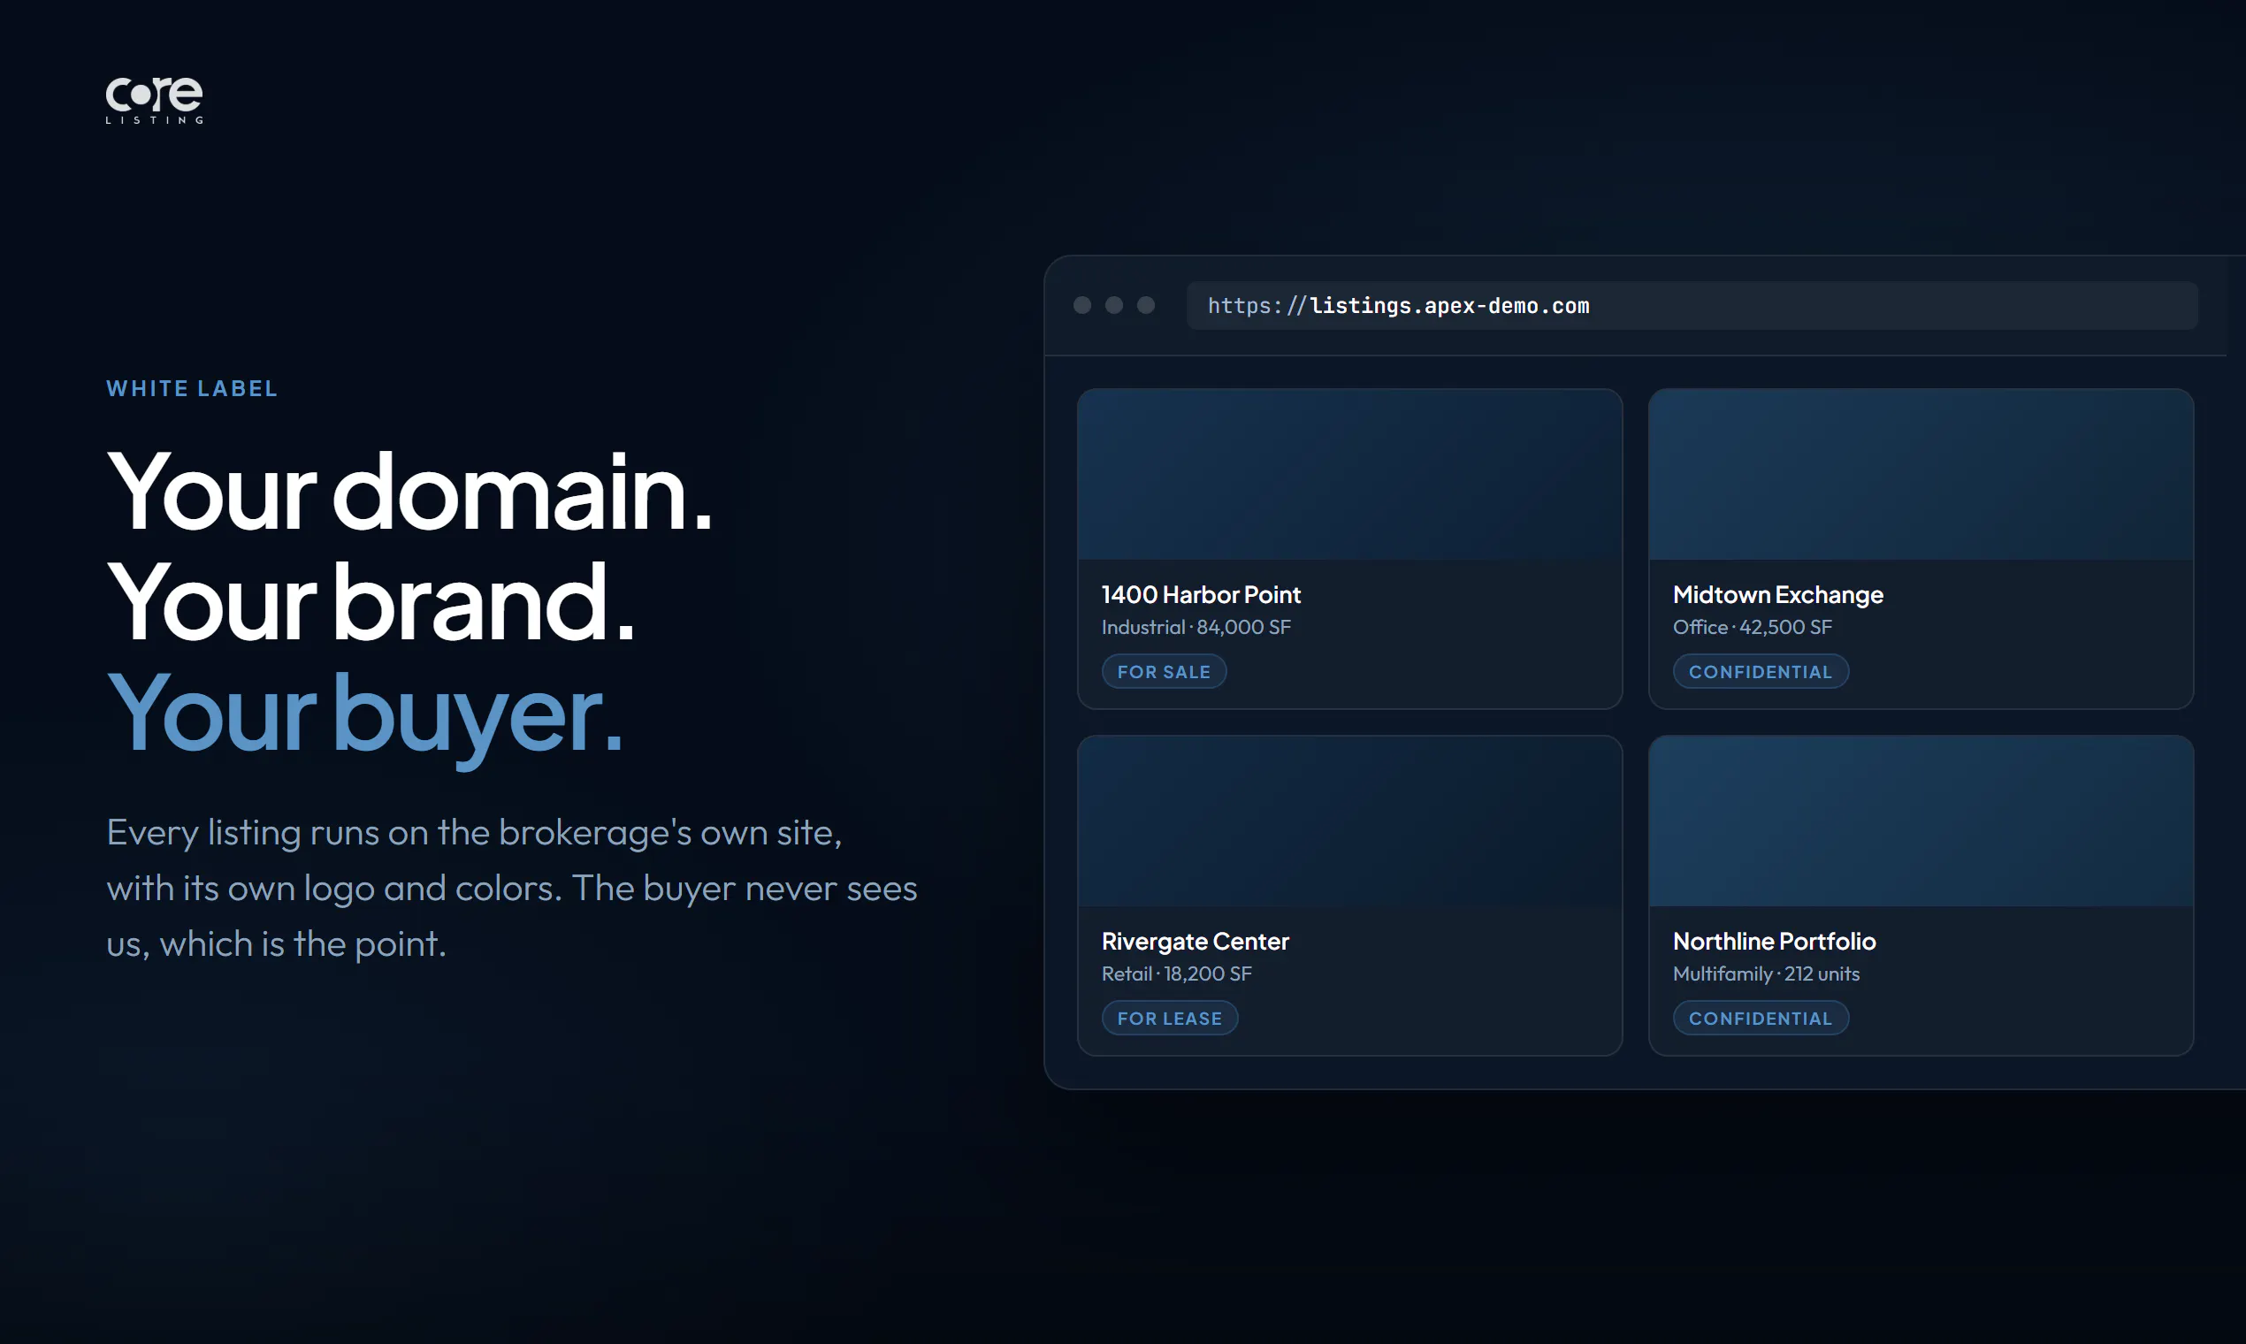Select the 1400 Harbor Point title
Viewport: 2246px width, 1344px height.
coord(1201,594)
